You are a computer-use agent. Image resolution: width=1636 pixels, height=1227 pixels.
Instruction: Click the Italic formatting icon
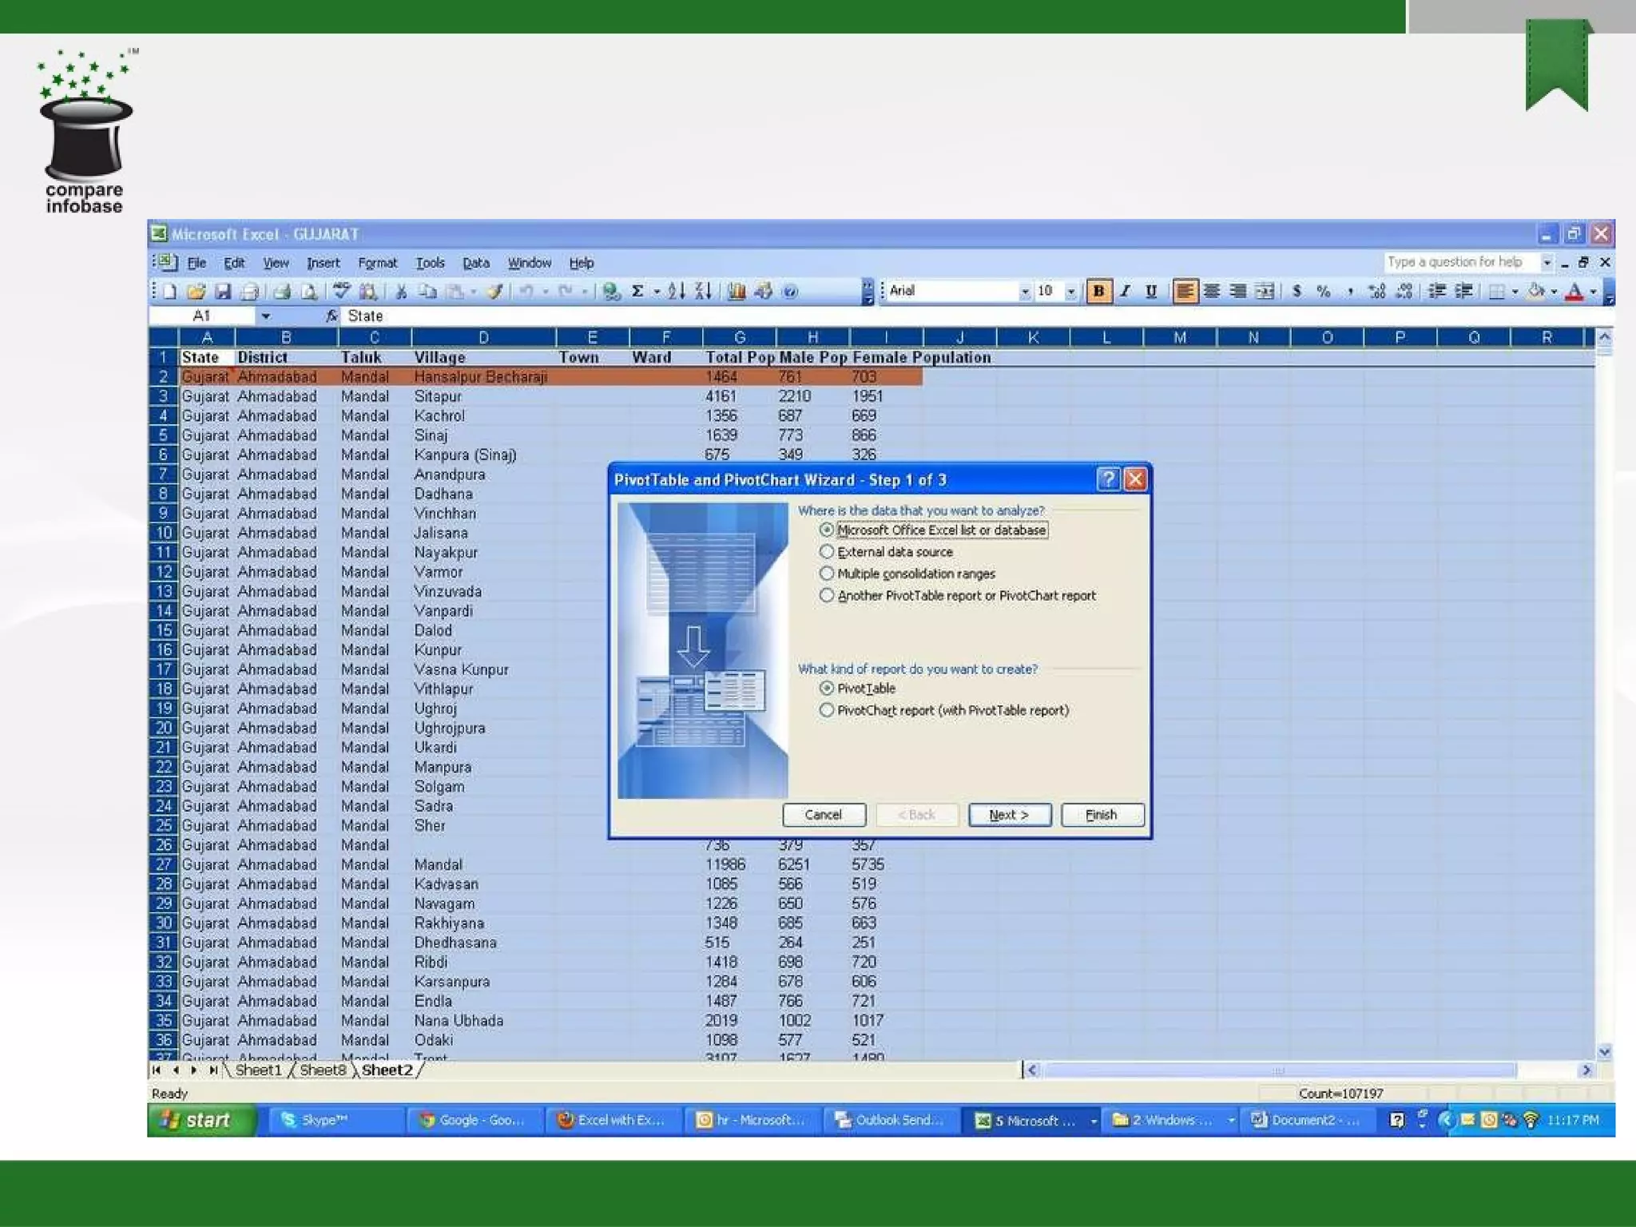point(1125,292)
